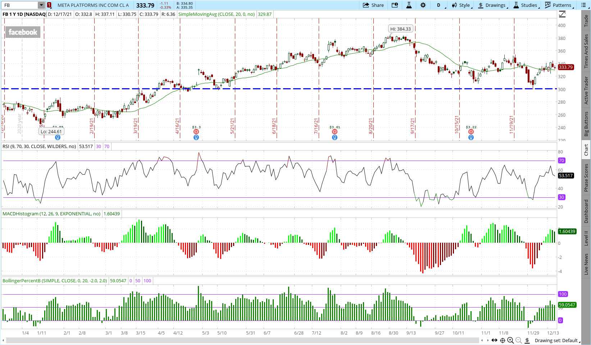Click the lightbulb icon under the $3.22 earnings
591x345 pixels.
pos(471,137)
